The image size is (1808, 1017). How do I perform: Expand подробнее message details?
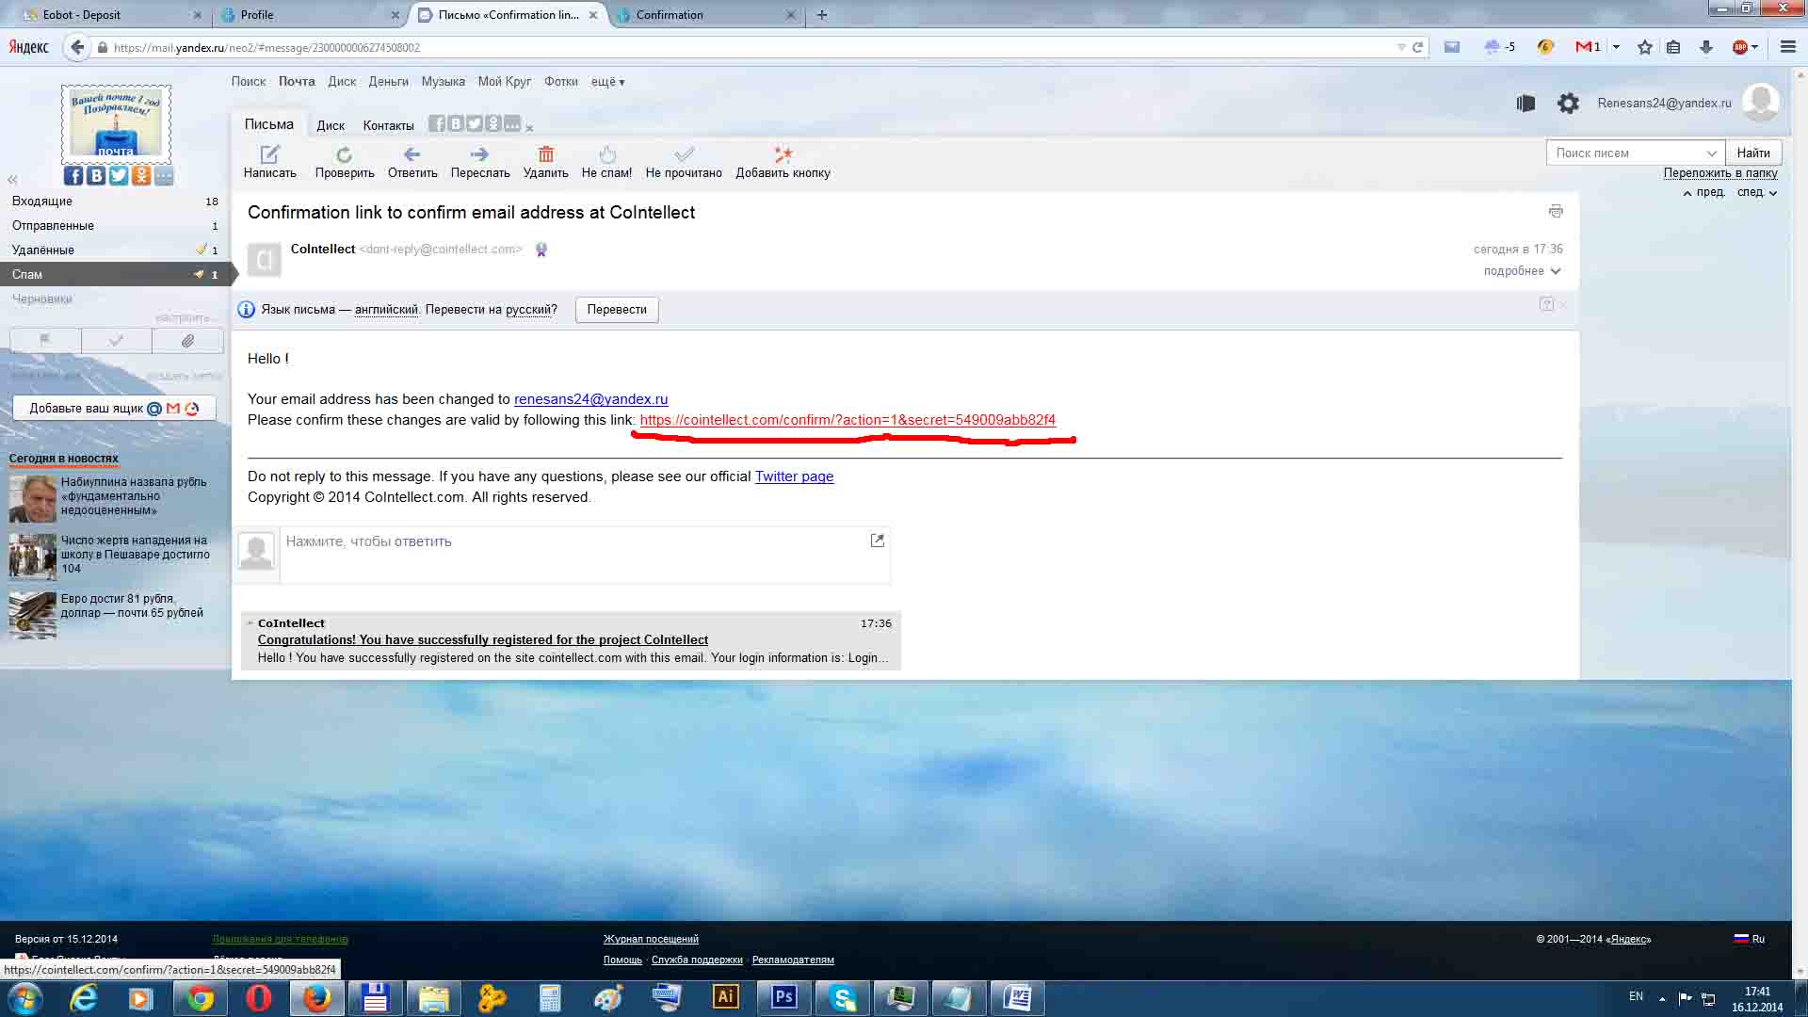1522,271
